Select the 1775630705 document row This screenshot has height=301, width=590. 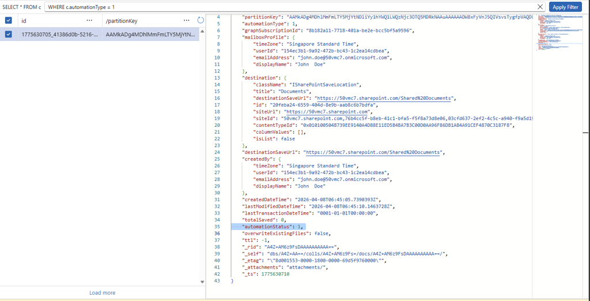pos(100,34)
